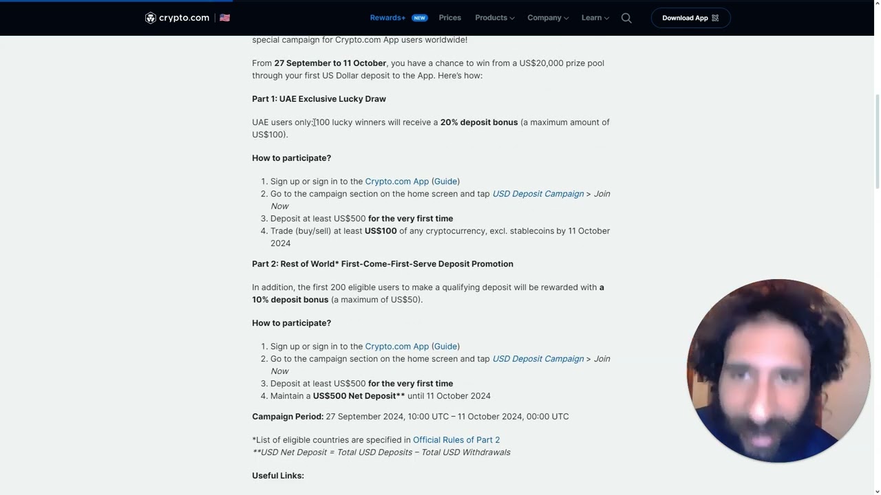Expand the Learn dropdown
881x495 pixels.
coord(595,18)
